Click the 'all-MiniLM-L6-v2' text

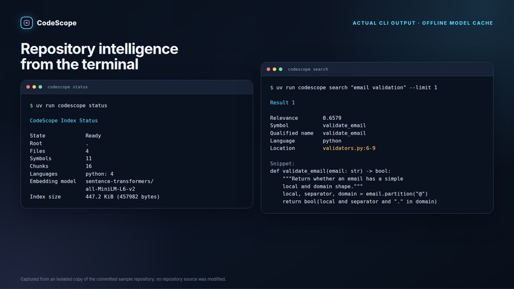coord(110,189)
